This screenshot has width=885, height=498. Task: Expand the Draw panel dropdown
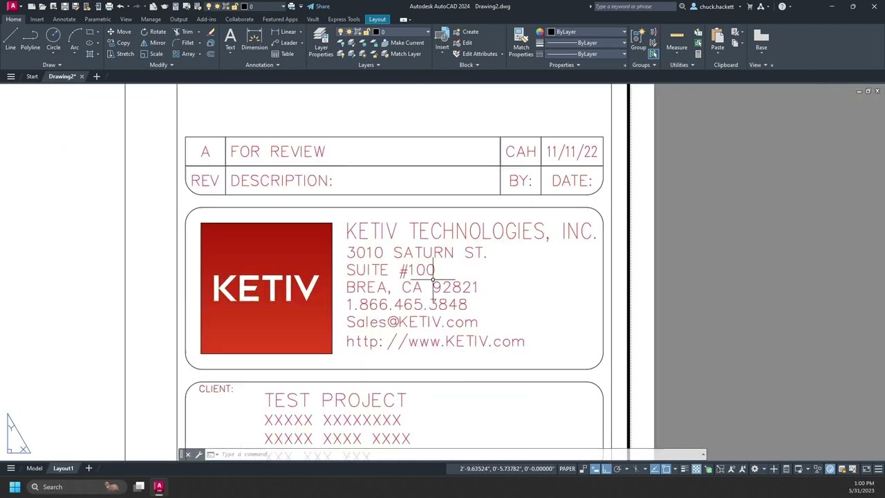[52, 65]
